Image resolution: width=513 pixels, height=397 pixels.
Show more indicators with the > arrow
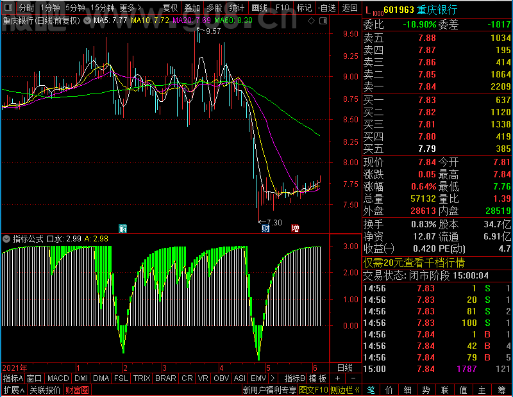273,378
